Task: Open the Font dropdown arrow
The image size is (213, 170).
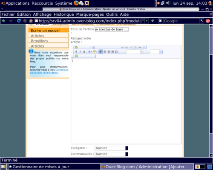Action: point(142,52)
